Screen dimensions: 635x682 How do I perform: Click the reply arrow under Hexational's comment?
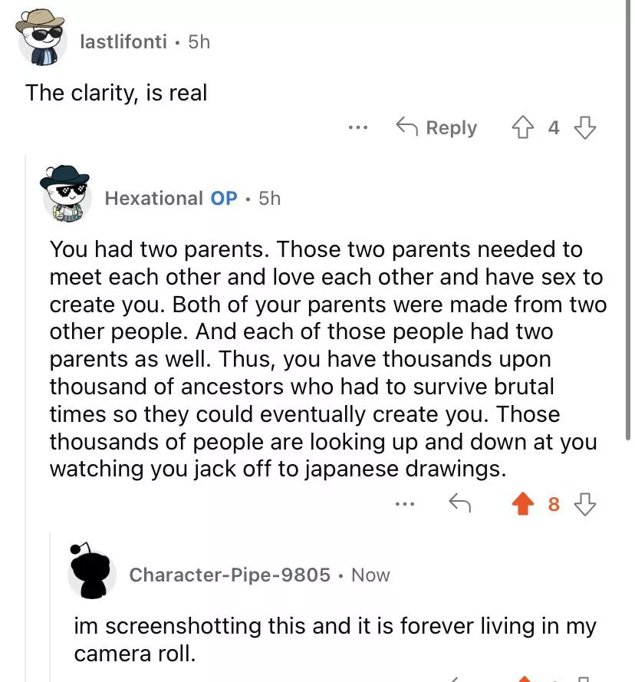pos(459,504)
